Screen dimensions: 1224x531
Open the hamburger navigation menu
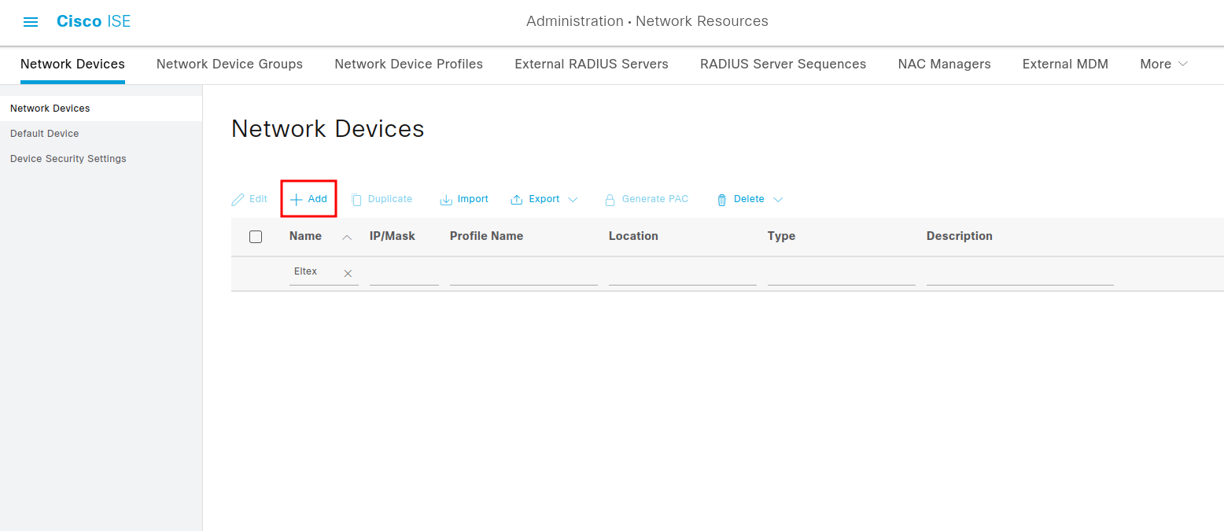pyautogui.click(x=31, y=22)
